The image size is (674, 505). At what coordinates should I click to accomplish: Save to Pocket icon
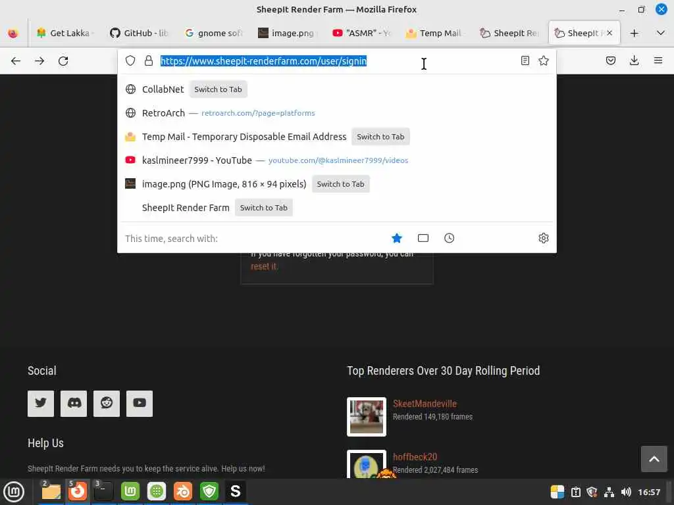pos(610,60)
